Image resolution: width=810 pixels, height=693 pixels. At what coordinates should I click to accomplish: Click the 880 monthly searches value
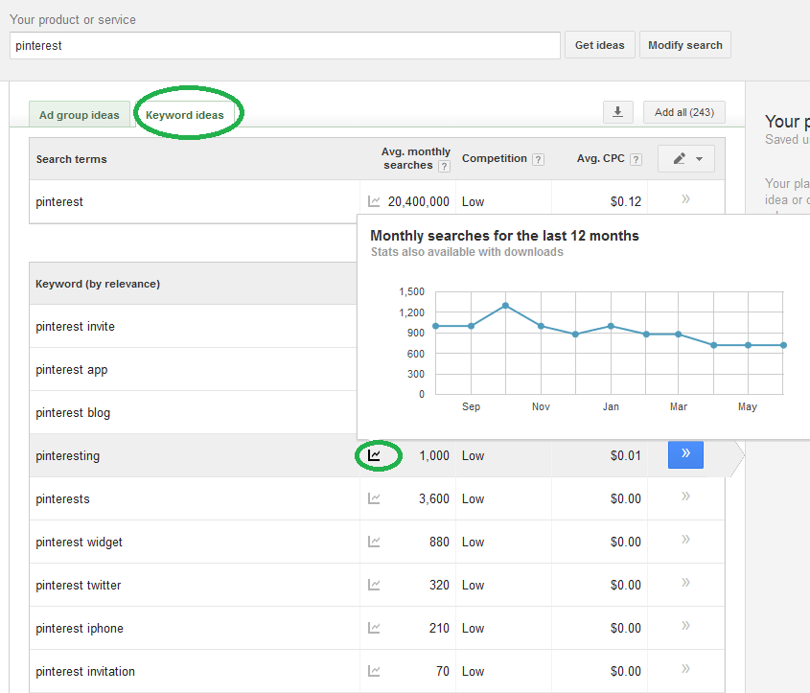coord(439,542)
